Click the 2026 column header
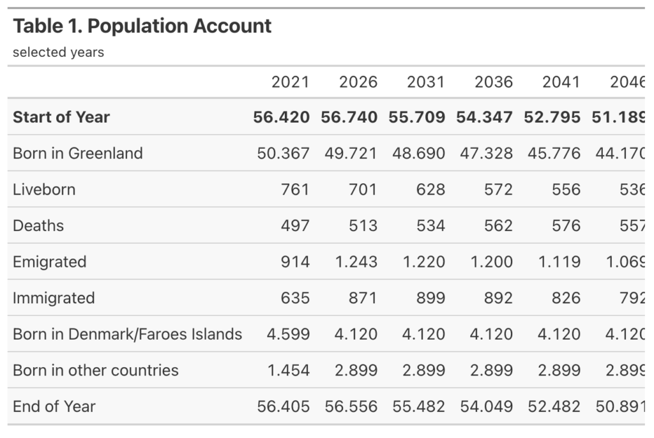Screen dimensions: 654x438 point(358,82)
